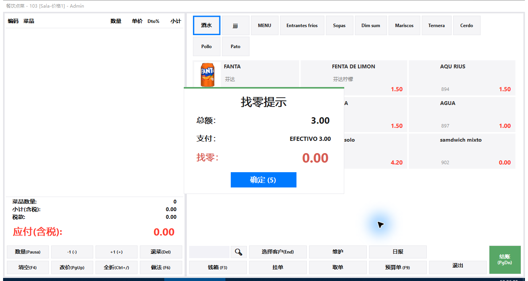Retrieve held order with 取单
This screenshot has height=281, width=528.
tap(338, 268)
